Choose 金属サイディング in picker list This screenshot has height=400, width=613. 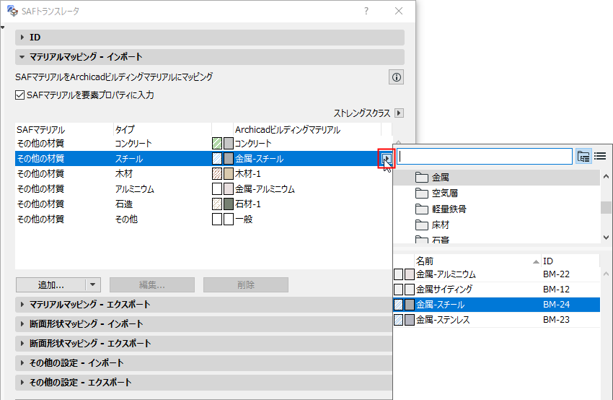496,290
